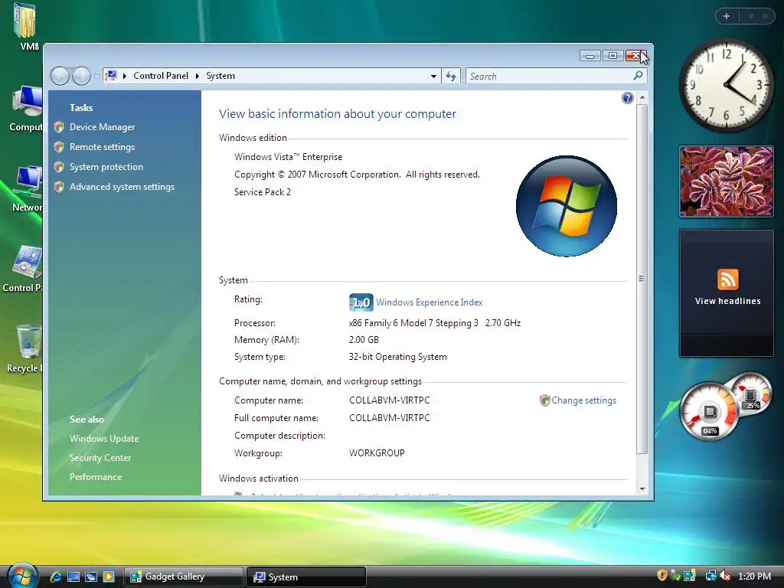Switch to Gadget Gallery taskbar button

pyautogui.click(x=183, y=577)
